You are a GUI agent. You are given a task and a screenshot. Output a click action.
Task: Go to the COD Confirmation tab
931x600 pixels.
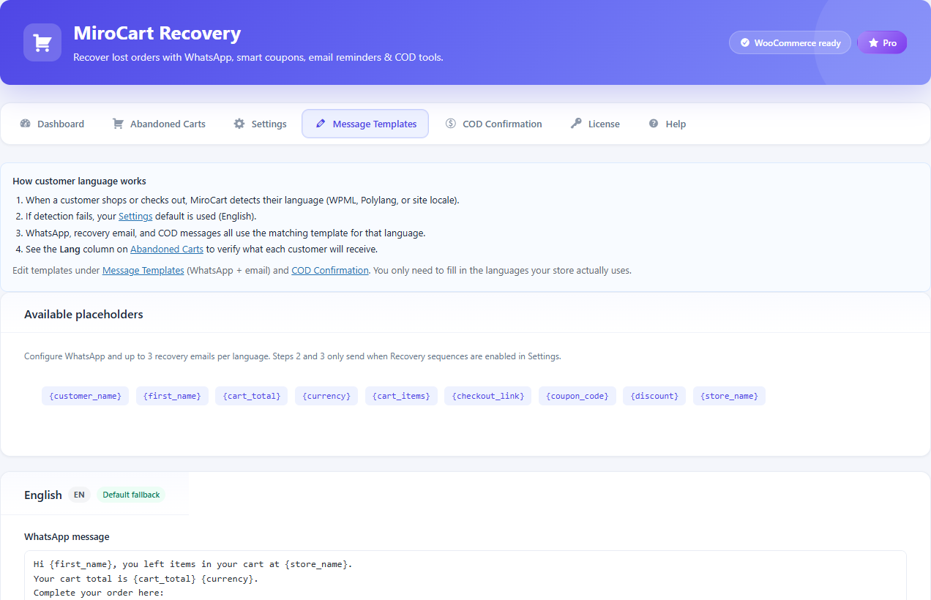494,124
